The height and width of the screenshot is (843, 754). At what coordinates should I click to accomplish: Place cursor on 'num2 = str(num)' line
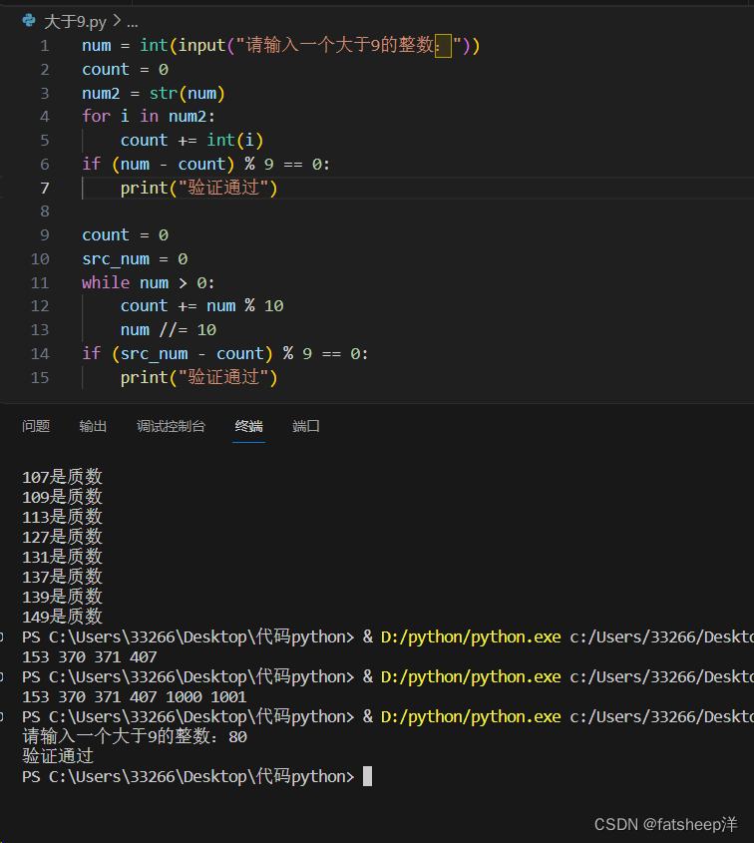154,94
